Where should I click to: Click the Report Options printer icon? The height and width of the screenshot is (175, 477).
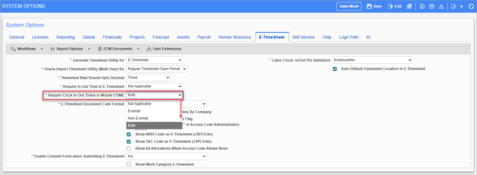pos(52,49)
